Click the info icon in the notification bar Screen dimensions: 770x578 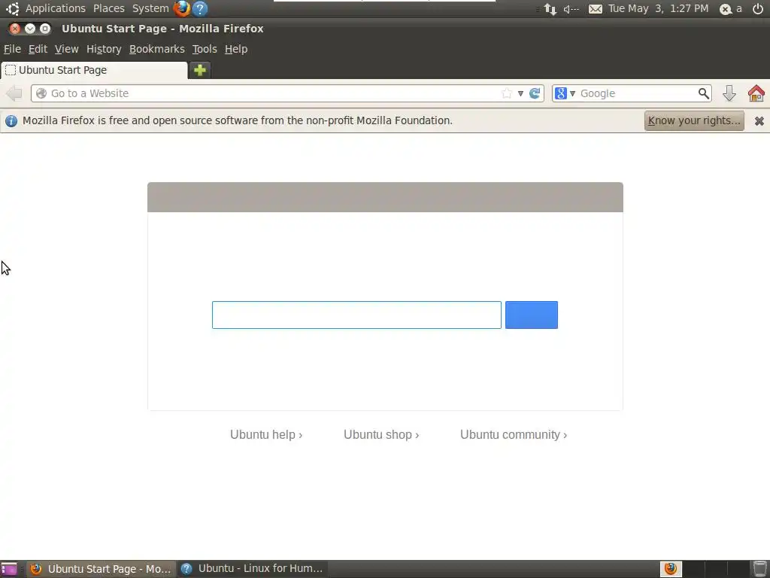click(x=11, y=121)
